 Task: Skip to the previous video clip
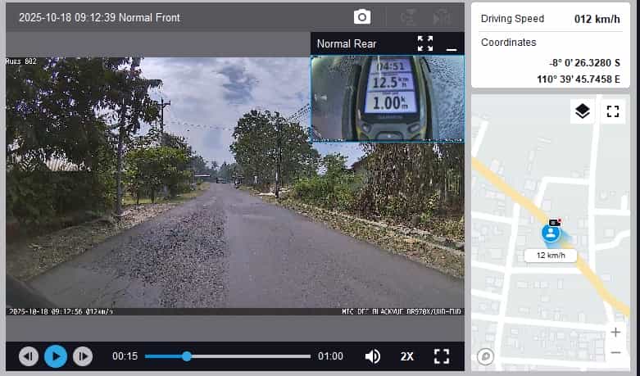[29, 356]
